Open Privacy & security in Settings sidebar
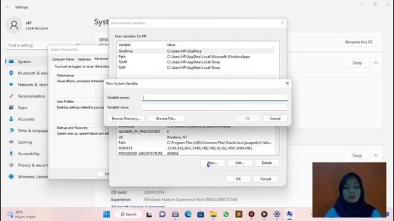The width and height of the screenshot is (394, 221). [x=27, y=165]
